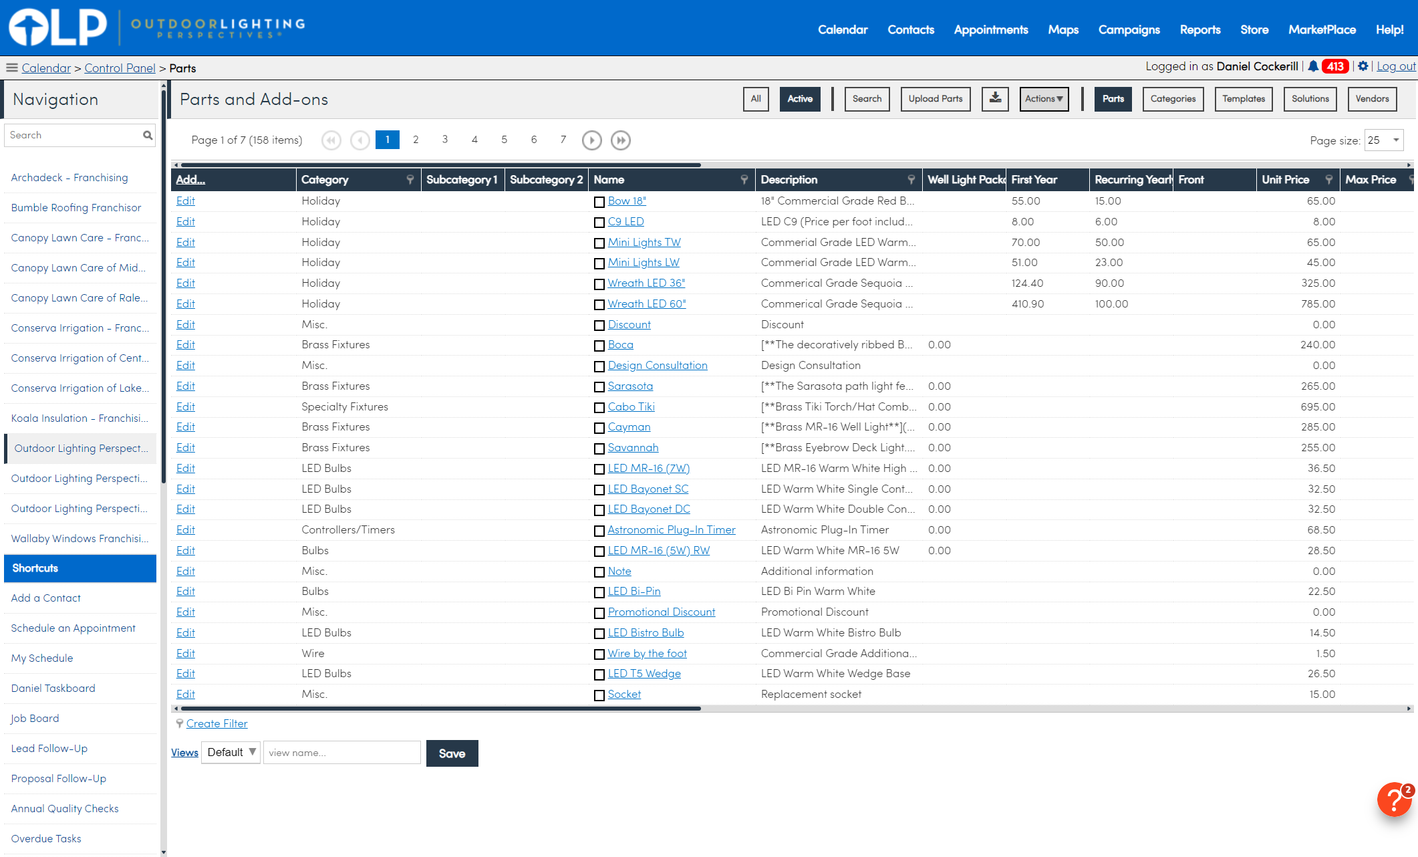Check the Wreath LED 36" row box

[x=599, y=284]
